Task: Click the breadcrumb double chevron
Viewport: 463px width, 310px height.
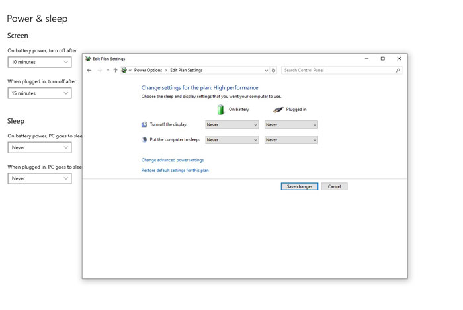Action: pos(130,70)
